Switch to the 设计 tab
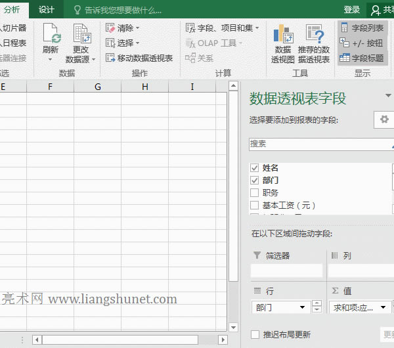 (x=46, y=10)
